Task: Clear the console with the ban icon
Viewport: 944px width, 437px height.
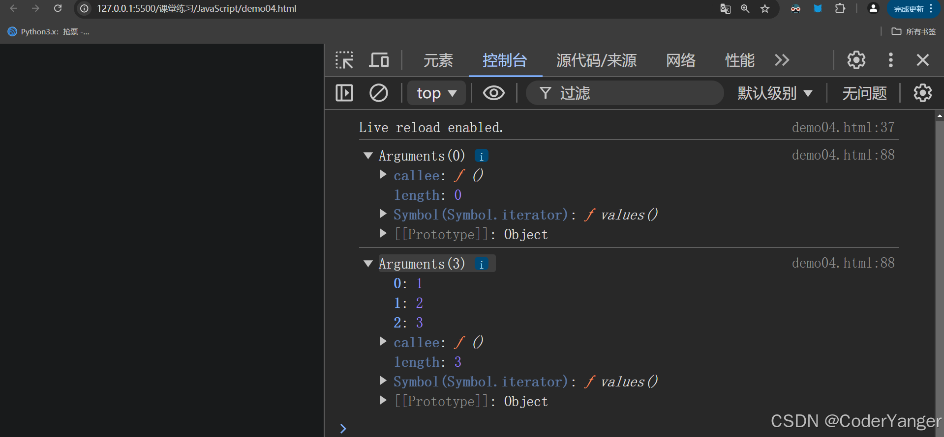Action: 379,93
